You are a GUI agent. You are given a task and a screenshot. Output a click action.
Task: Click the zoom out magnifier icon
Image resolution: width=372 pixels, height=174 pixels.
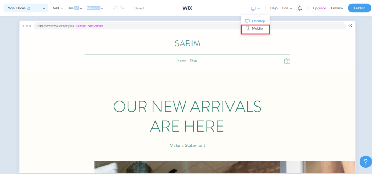[x=351, y=26]
